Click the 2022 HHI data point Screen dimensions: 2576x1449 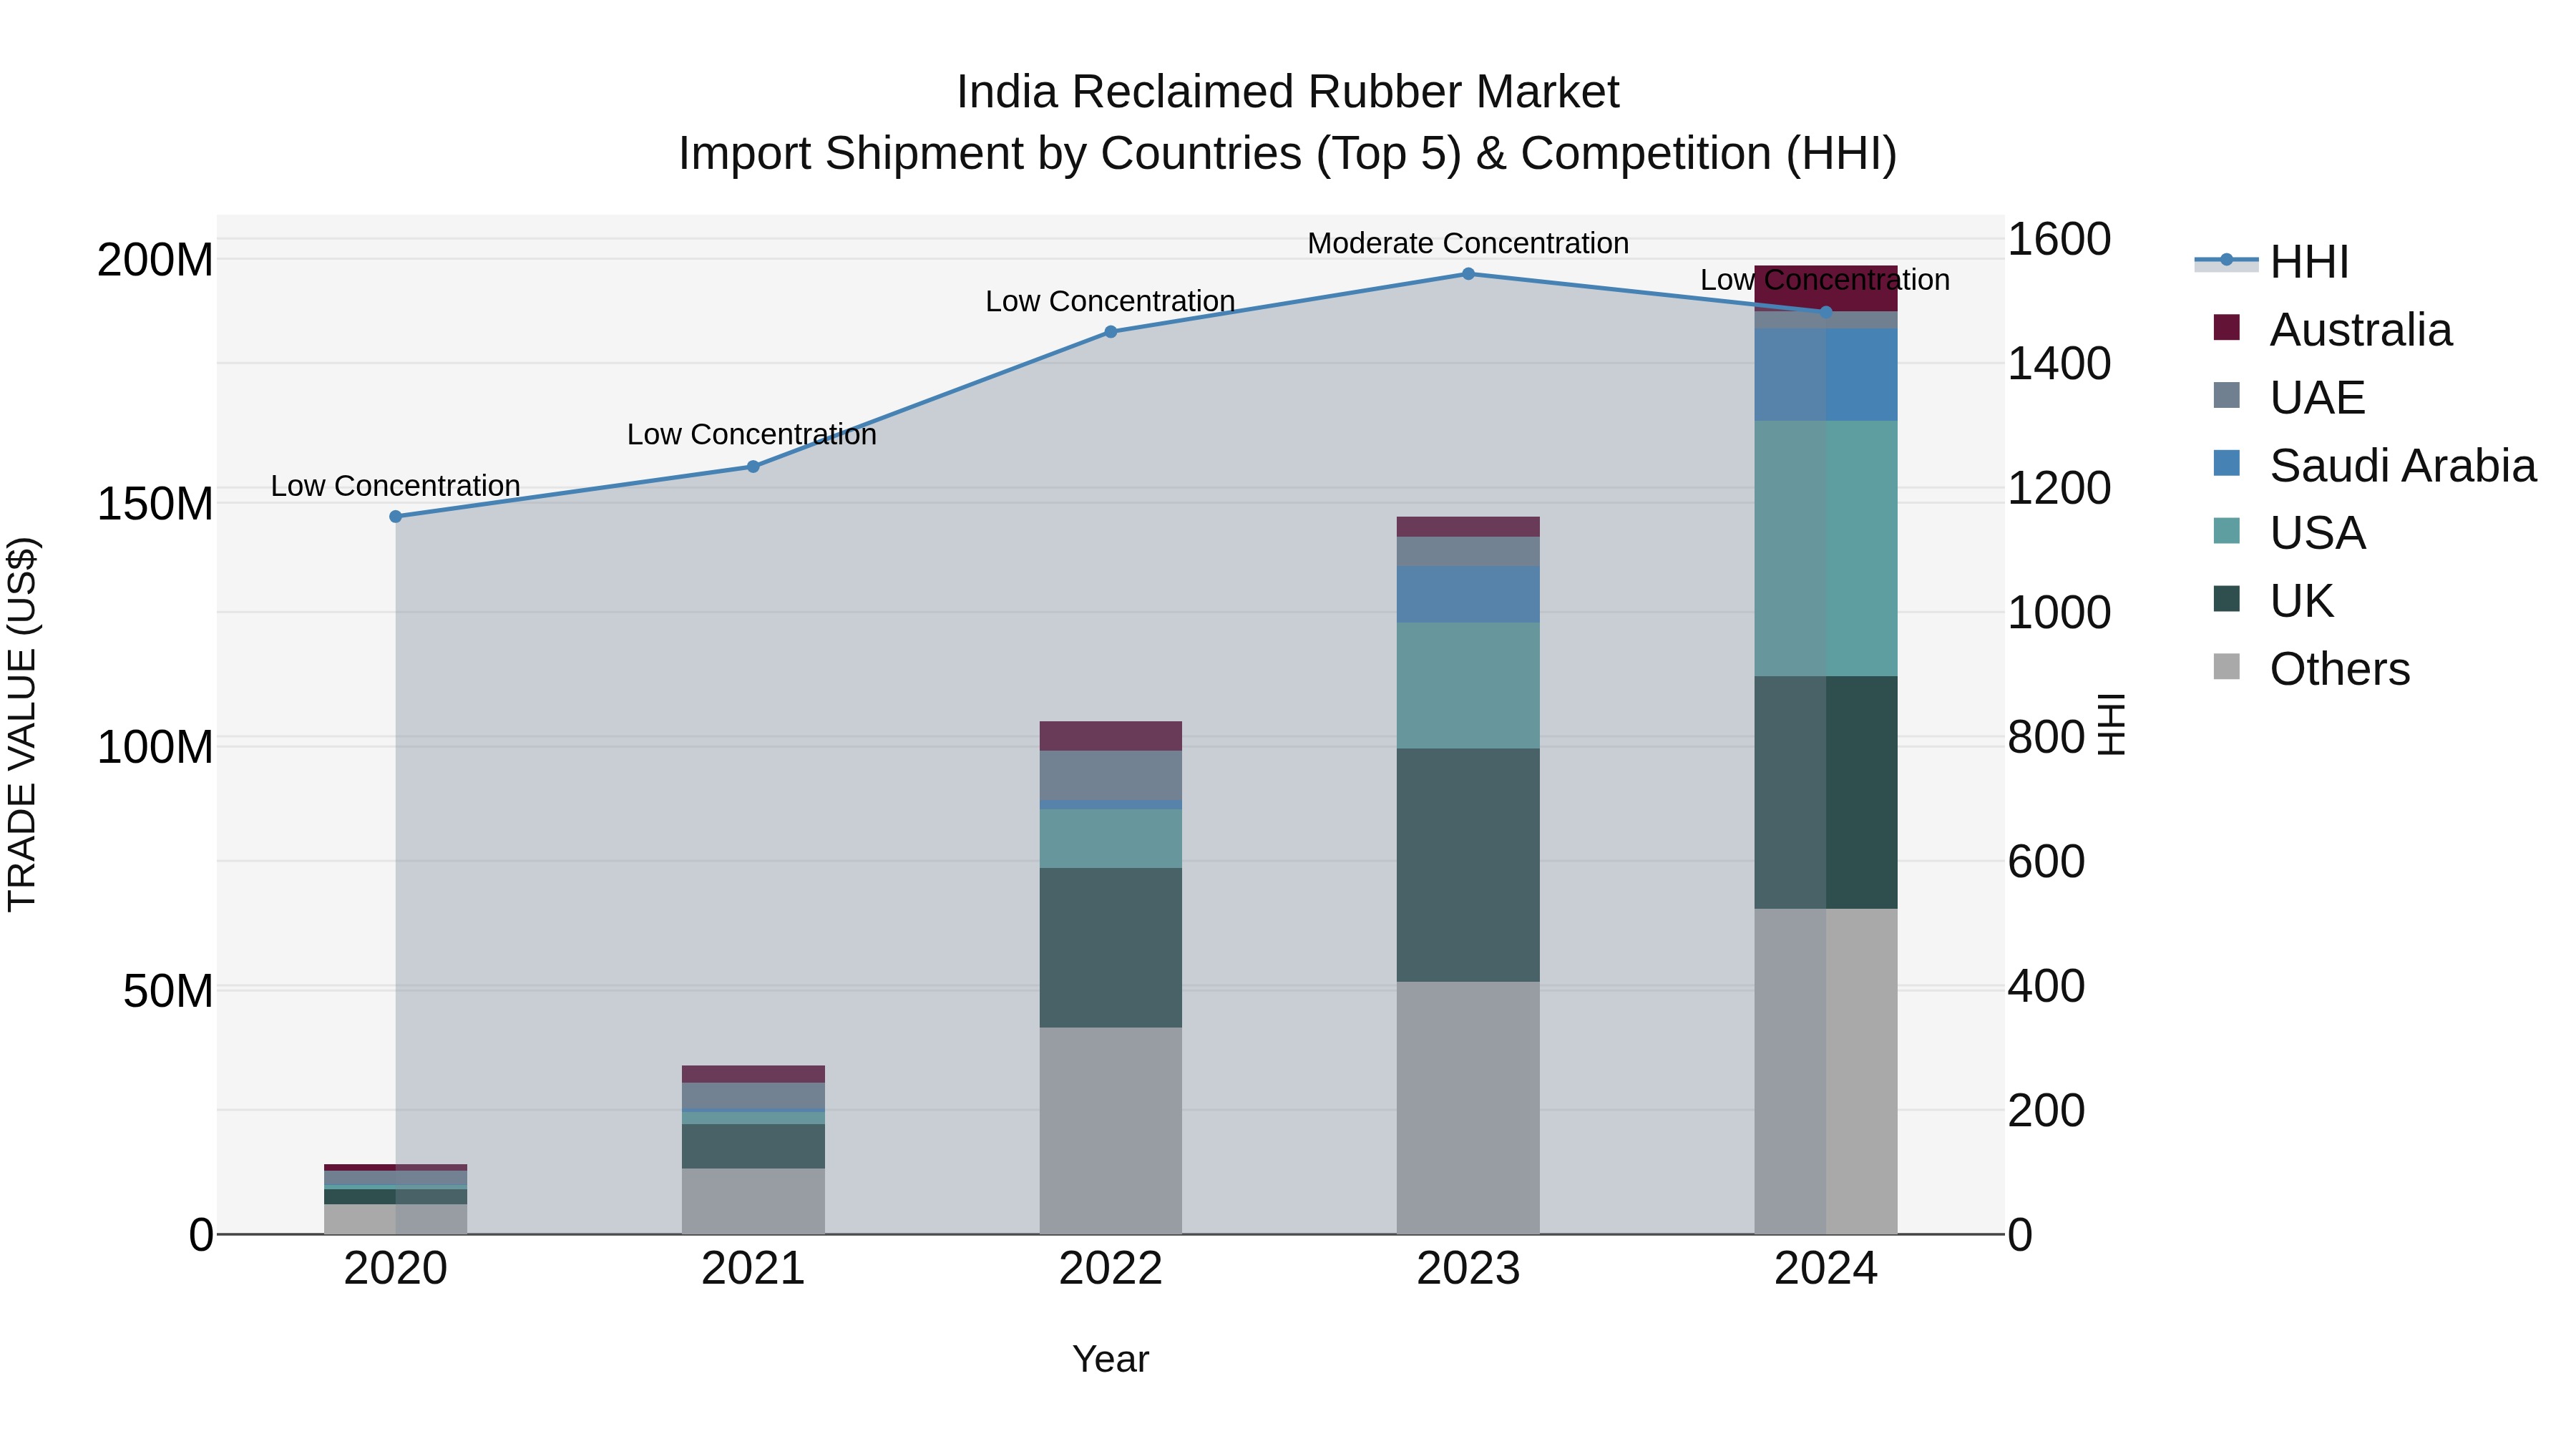coord(1111,332)
